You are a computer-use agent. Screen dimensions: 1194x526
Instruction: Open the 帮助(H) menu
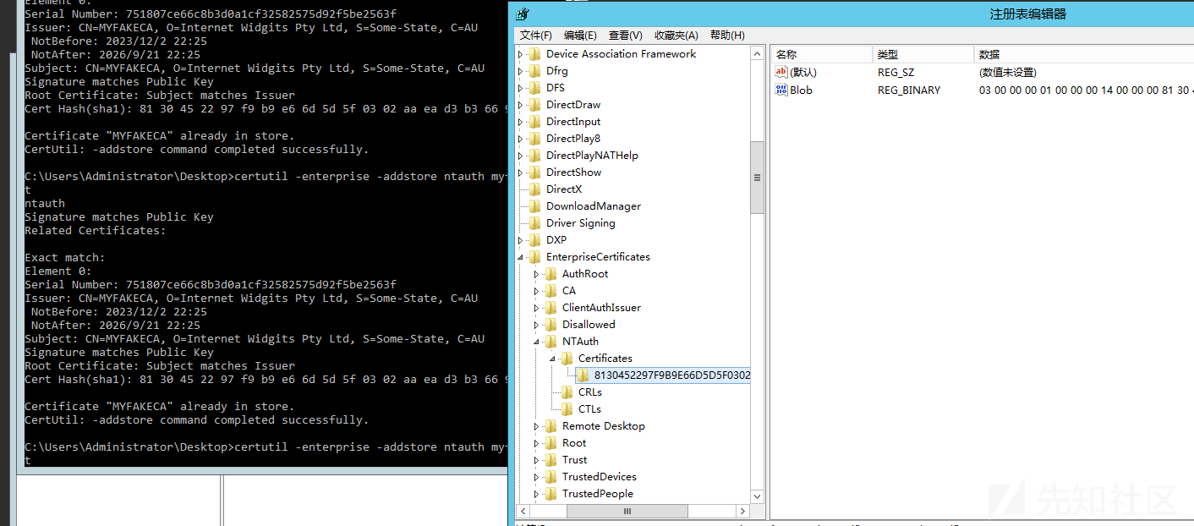[x=727, y=35]
